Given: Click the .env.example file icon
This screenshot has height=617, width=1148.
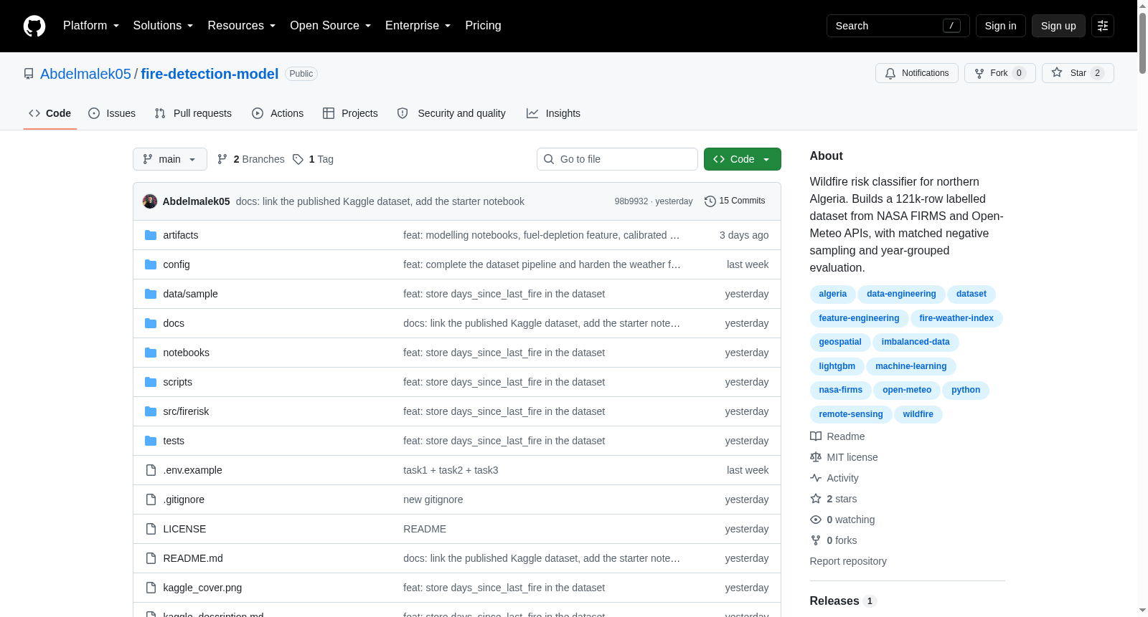Looking at the screenshot, I should point(151,470).
